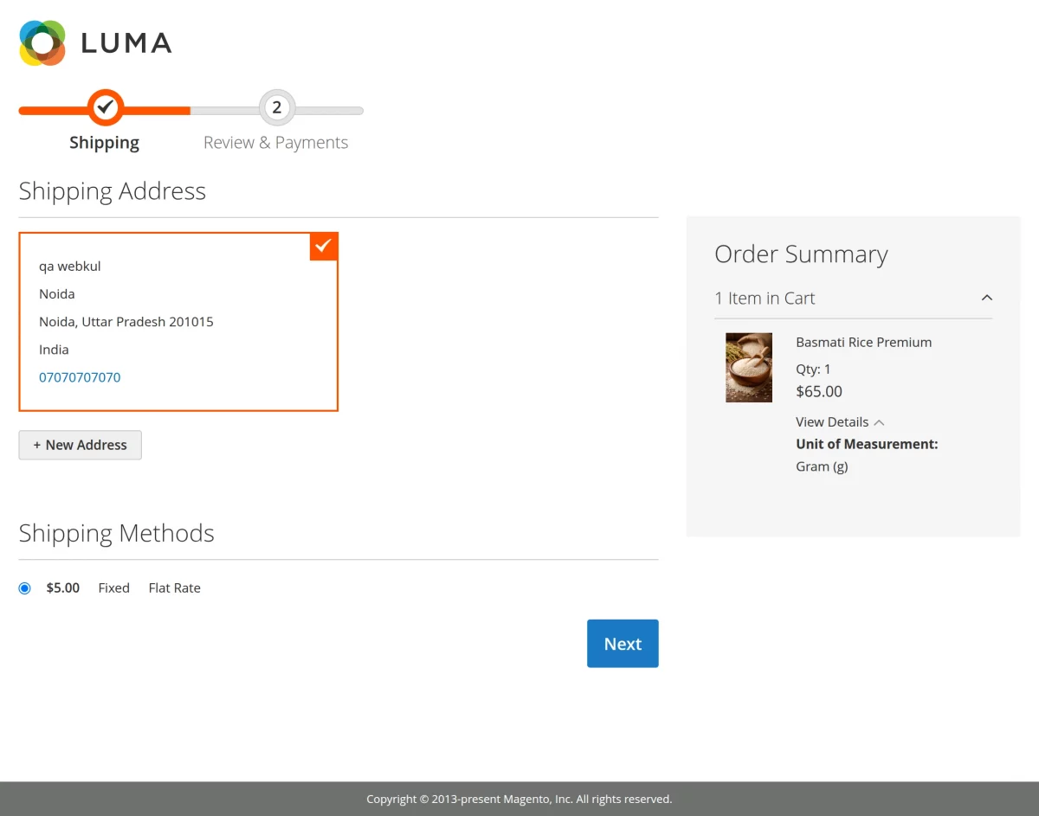Switch to the Review & Payments step

tap(275, 141)
